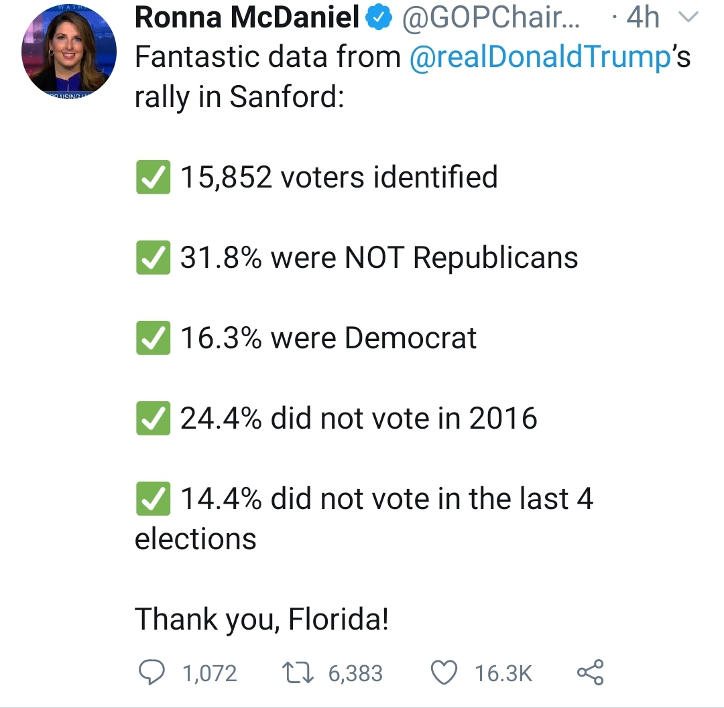The width and height of the screenshot is (724, 708).
Task: Click the checkmark beside 16.3% were Democrat
Action: pyautogui.click(x=152, y=339)
